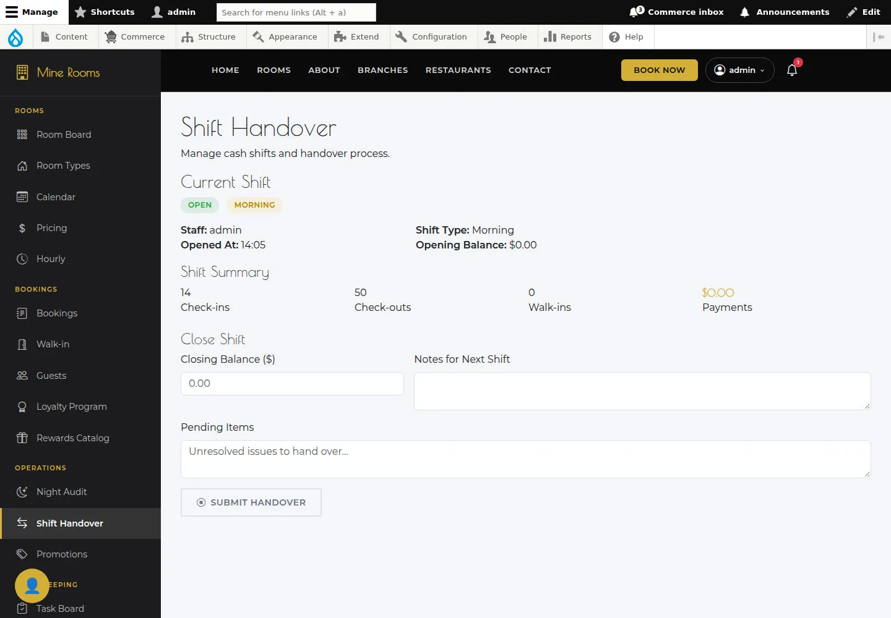The height and width of the screenshot is (618, 891).
Task: Open Rewards Catalog in sidebar
Action: (80, 438)
